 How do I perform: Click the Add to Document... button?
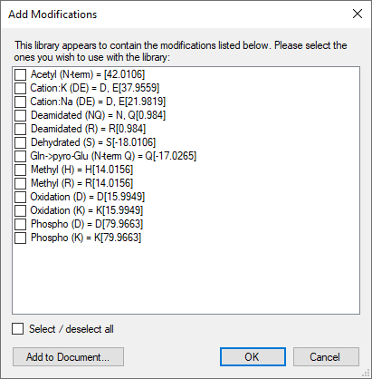68,357
